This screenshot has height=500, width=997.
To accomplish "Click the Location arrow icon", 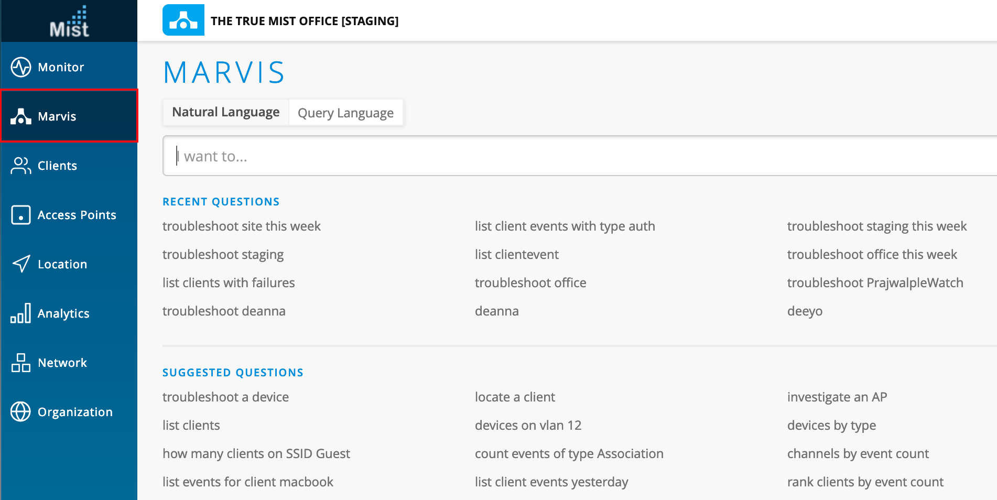I will point(21,264).
